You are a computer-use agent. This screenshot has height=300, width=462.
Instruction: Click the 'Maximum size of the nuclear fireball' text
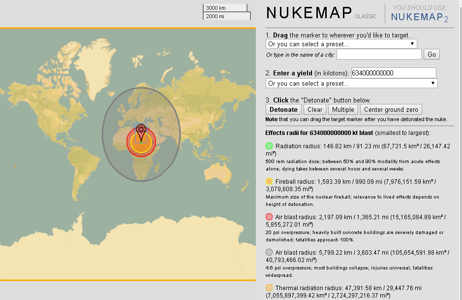[352, 200]
